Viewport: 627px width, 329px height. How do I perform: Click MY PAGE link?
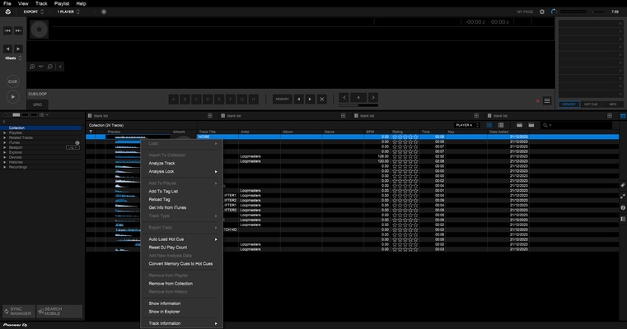pyautogui.click(x=525, y=12)
